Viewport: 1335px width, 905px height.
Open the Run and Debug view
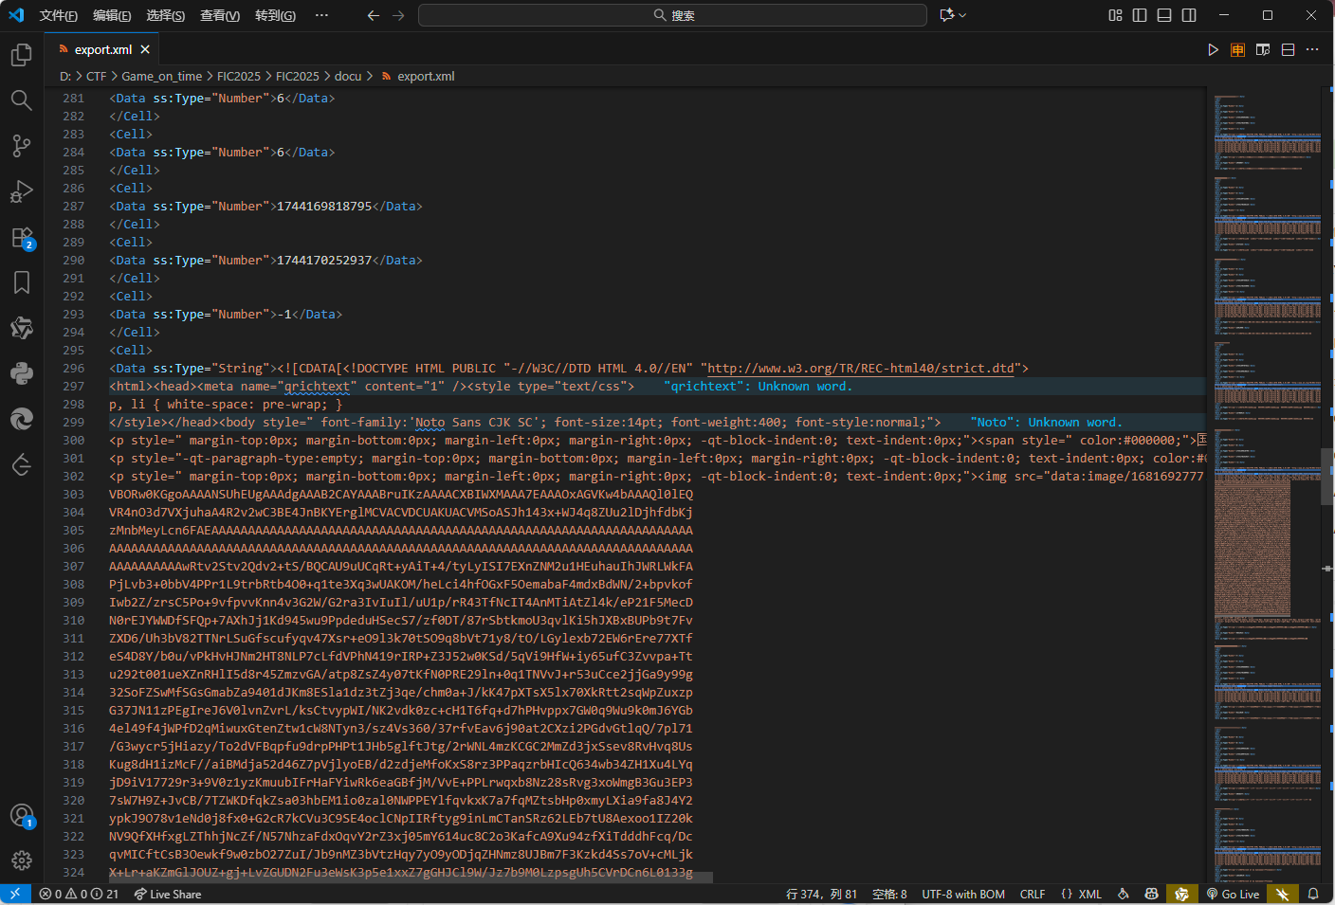click(x=21, y=191)
